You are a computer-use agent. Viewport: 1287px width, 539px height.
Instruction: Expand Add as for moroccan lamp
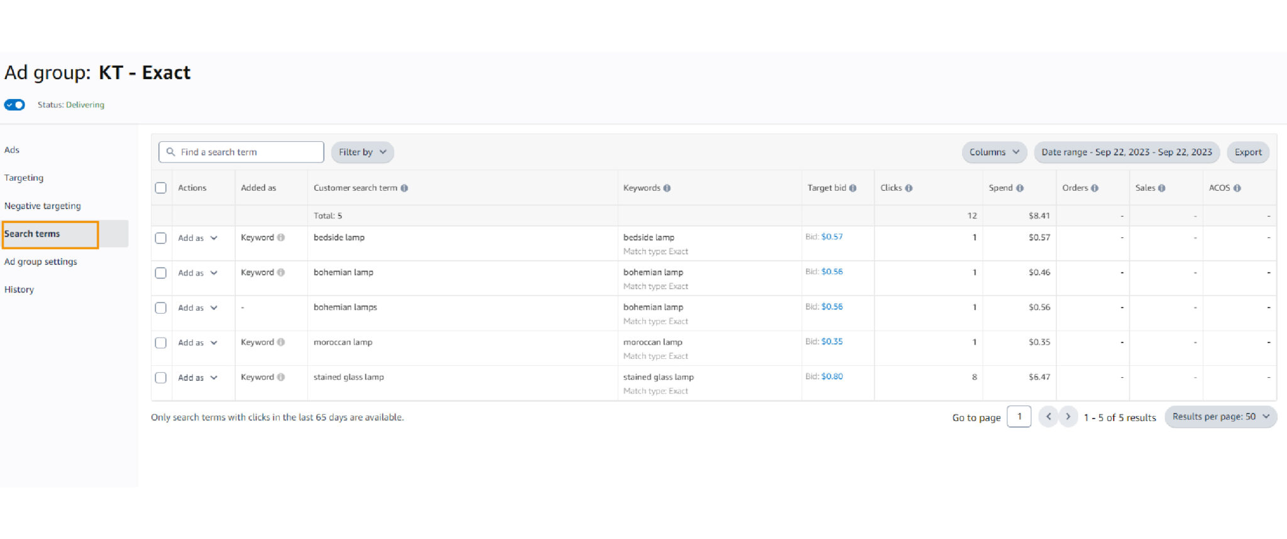(x=197, y=343)
